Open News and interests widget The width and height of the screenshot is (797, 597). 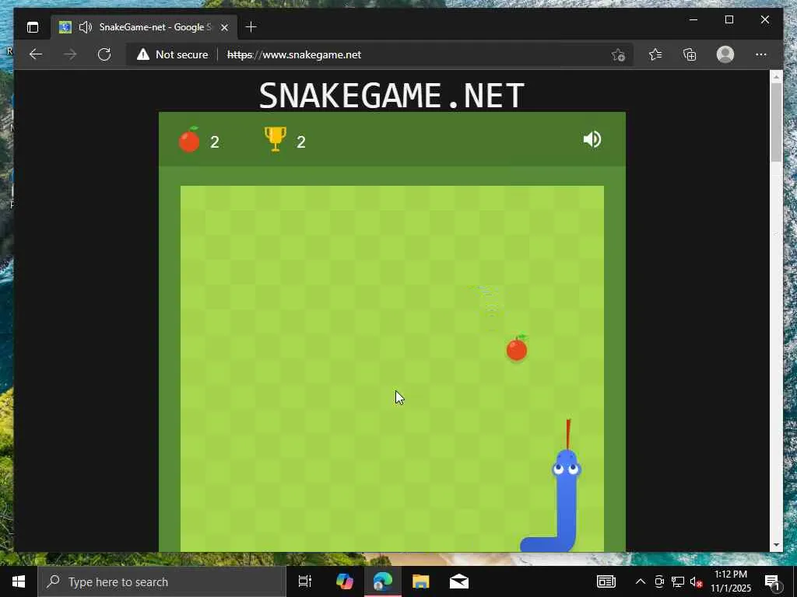[606, 581]
